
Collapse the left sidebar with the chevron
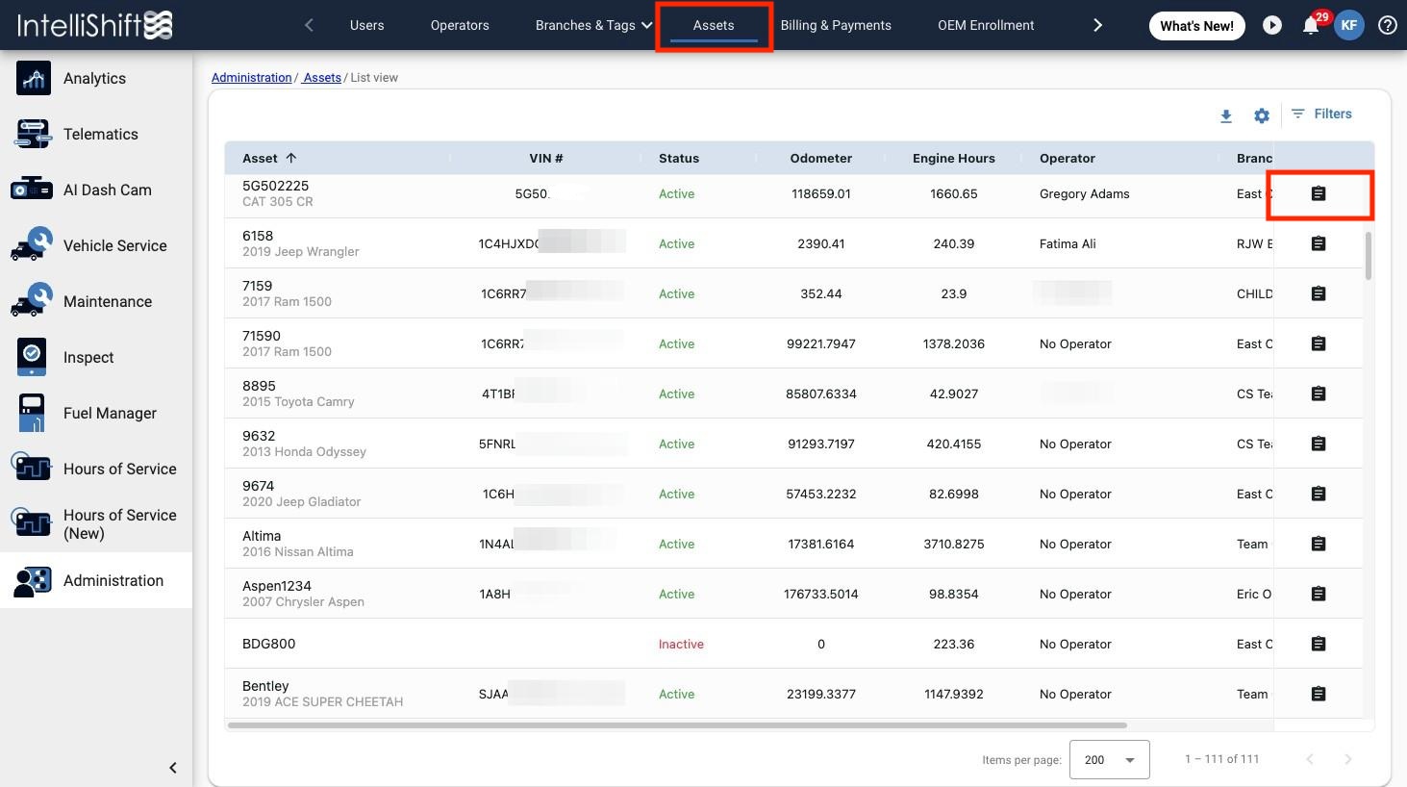tap(173, 767)
